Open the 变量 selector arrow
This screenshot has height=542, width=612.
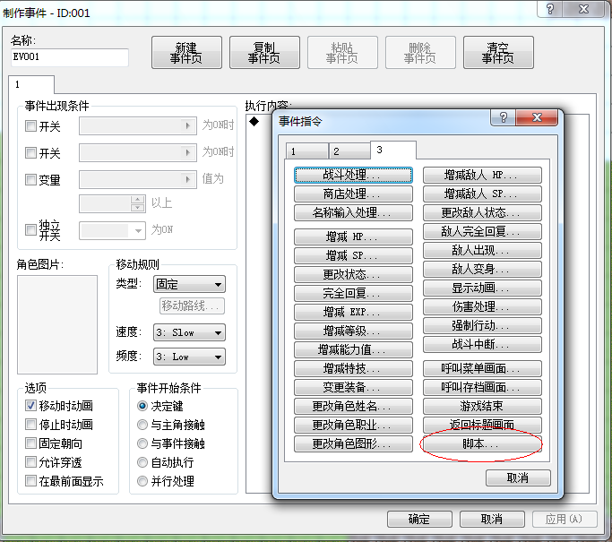coord(188,179)
